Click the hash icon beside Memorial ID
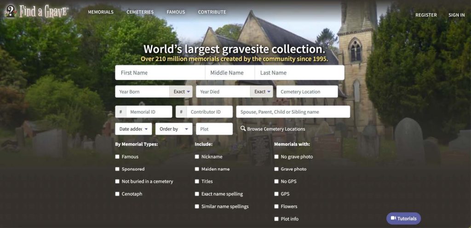 [x=121, y=112]
